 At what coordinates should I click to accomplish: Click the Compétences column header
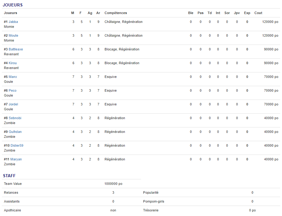(116, 13)
